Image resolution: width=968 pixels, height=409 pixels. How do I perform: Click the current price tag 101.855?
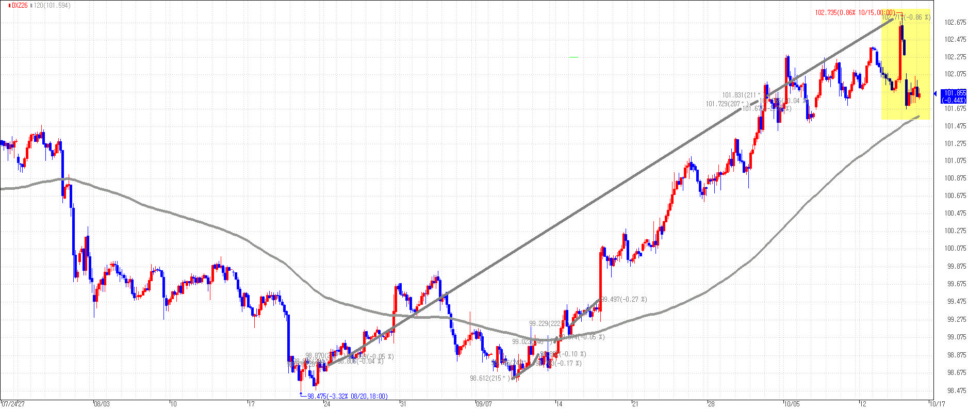tap(954, 96)
